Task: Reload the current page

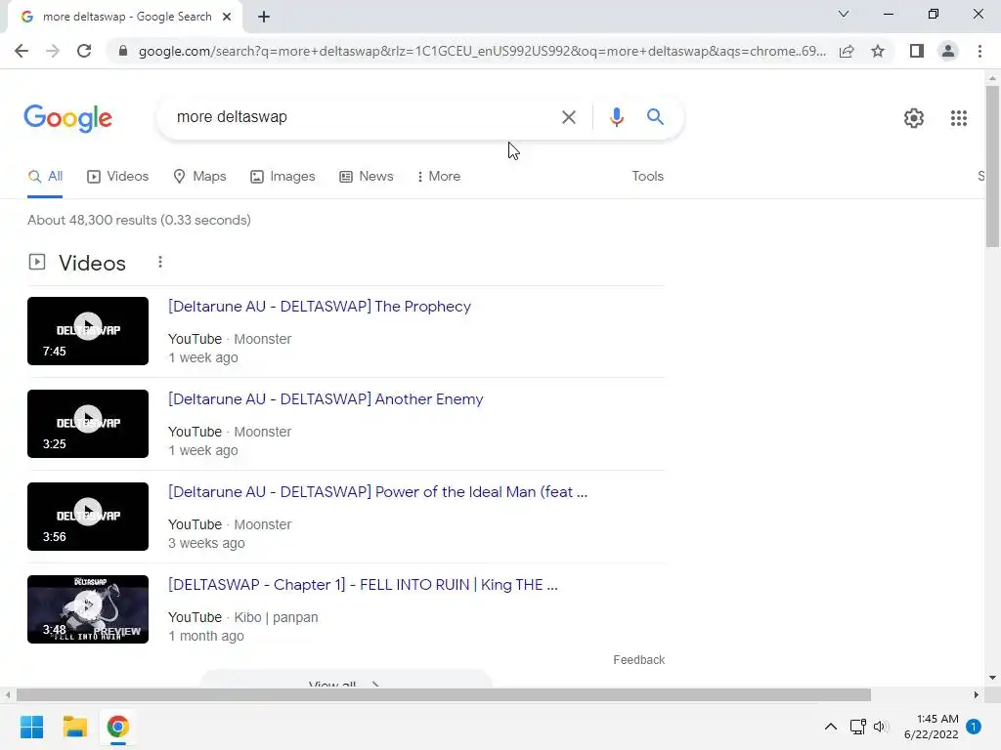Action: (x=84, y=51)
